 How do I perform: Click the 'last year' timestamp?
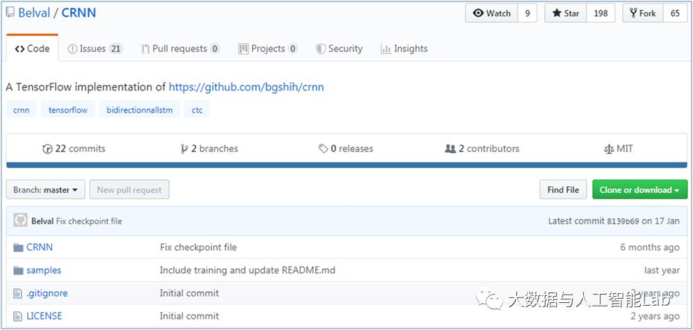tap(662, 270)
